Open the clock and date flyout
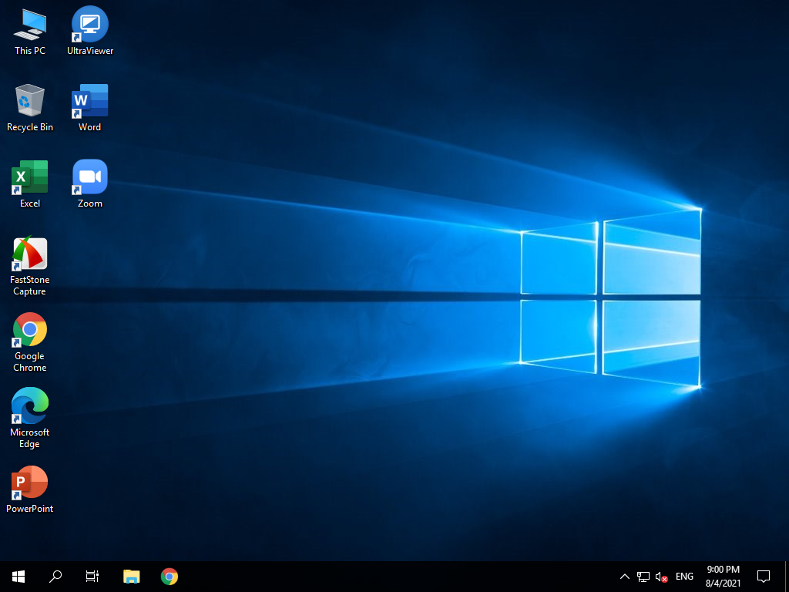Viewport: 789px width, 592px height. (723, 576)
